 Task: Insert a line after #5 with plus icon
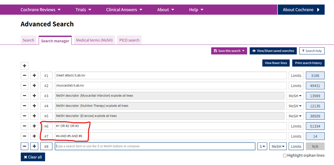click(x=34, y=116)
